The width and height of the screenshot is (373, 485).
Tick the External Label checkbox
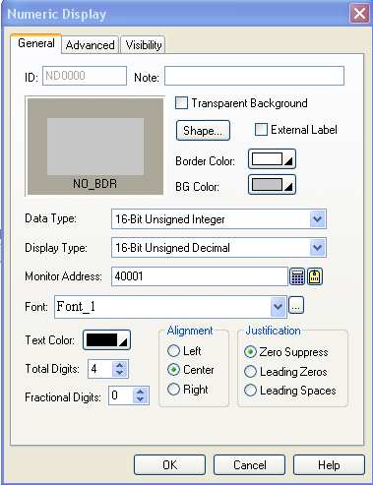point(261,129)
